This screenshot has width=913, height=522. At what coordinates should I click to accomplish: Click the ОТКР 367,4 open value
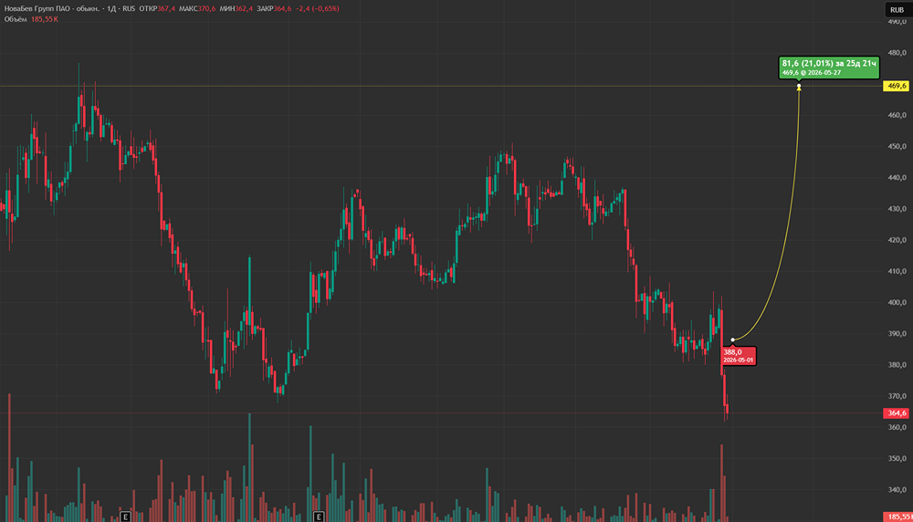click(x=157, y=9)
